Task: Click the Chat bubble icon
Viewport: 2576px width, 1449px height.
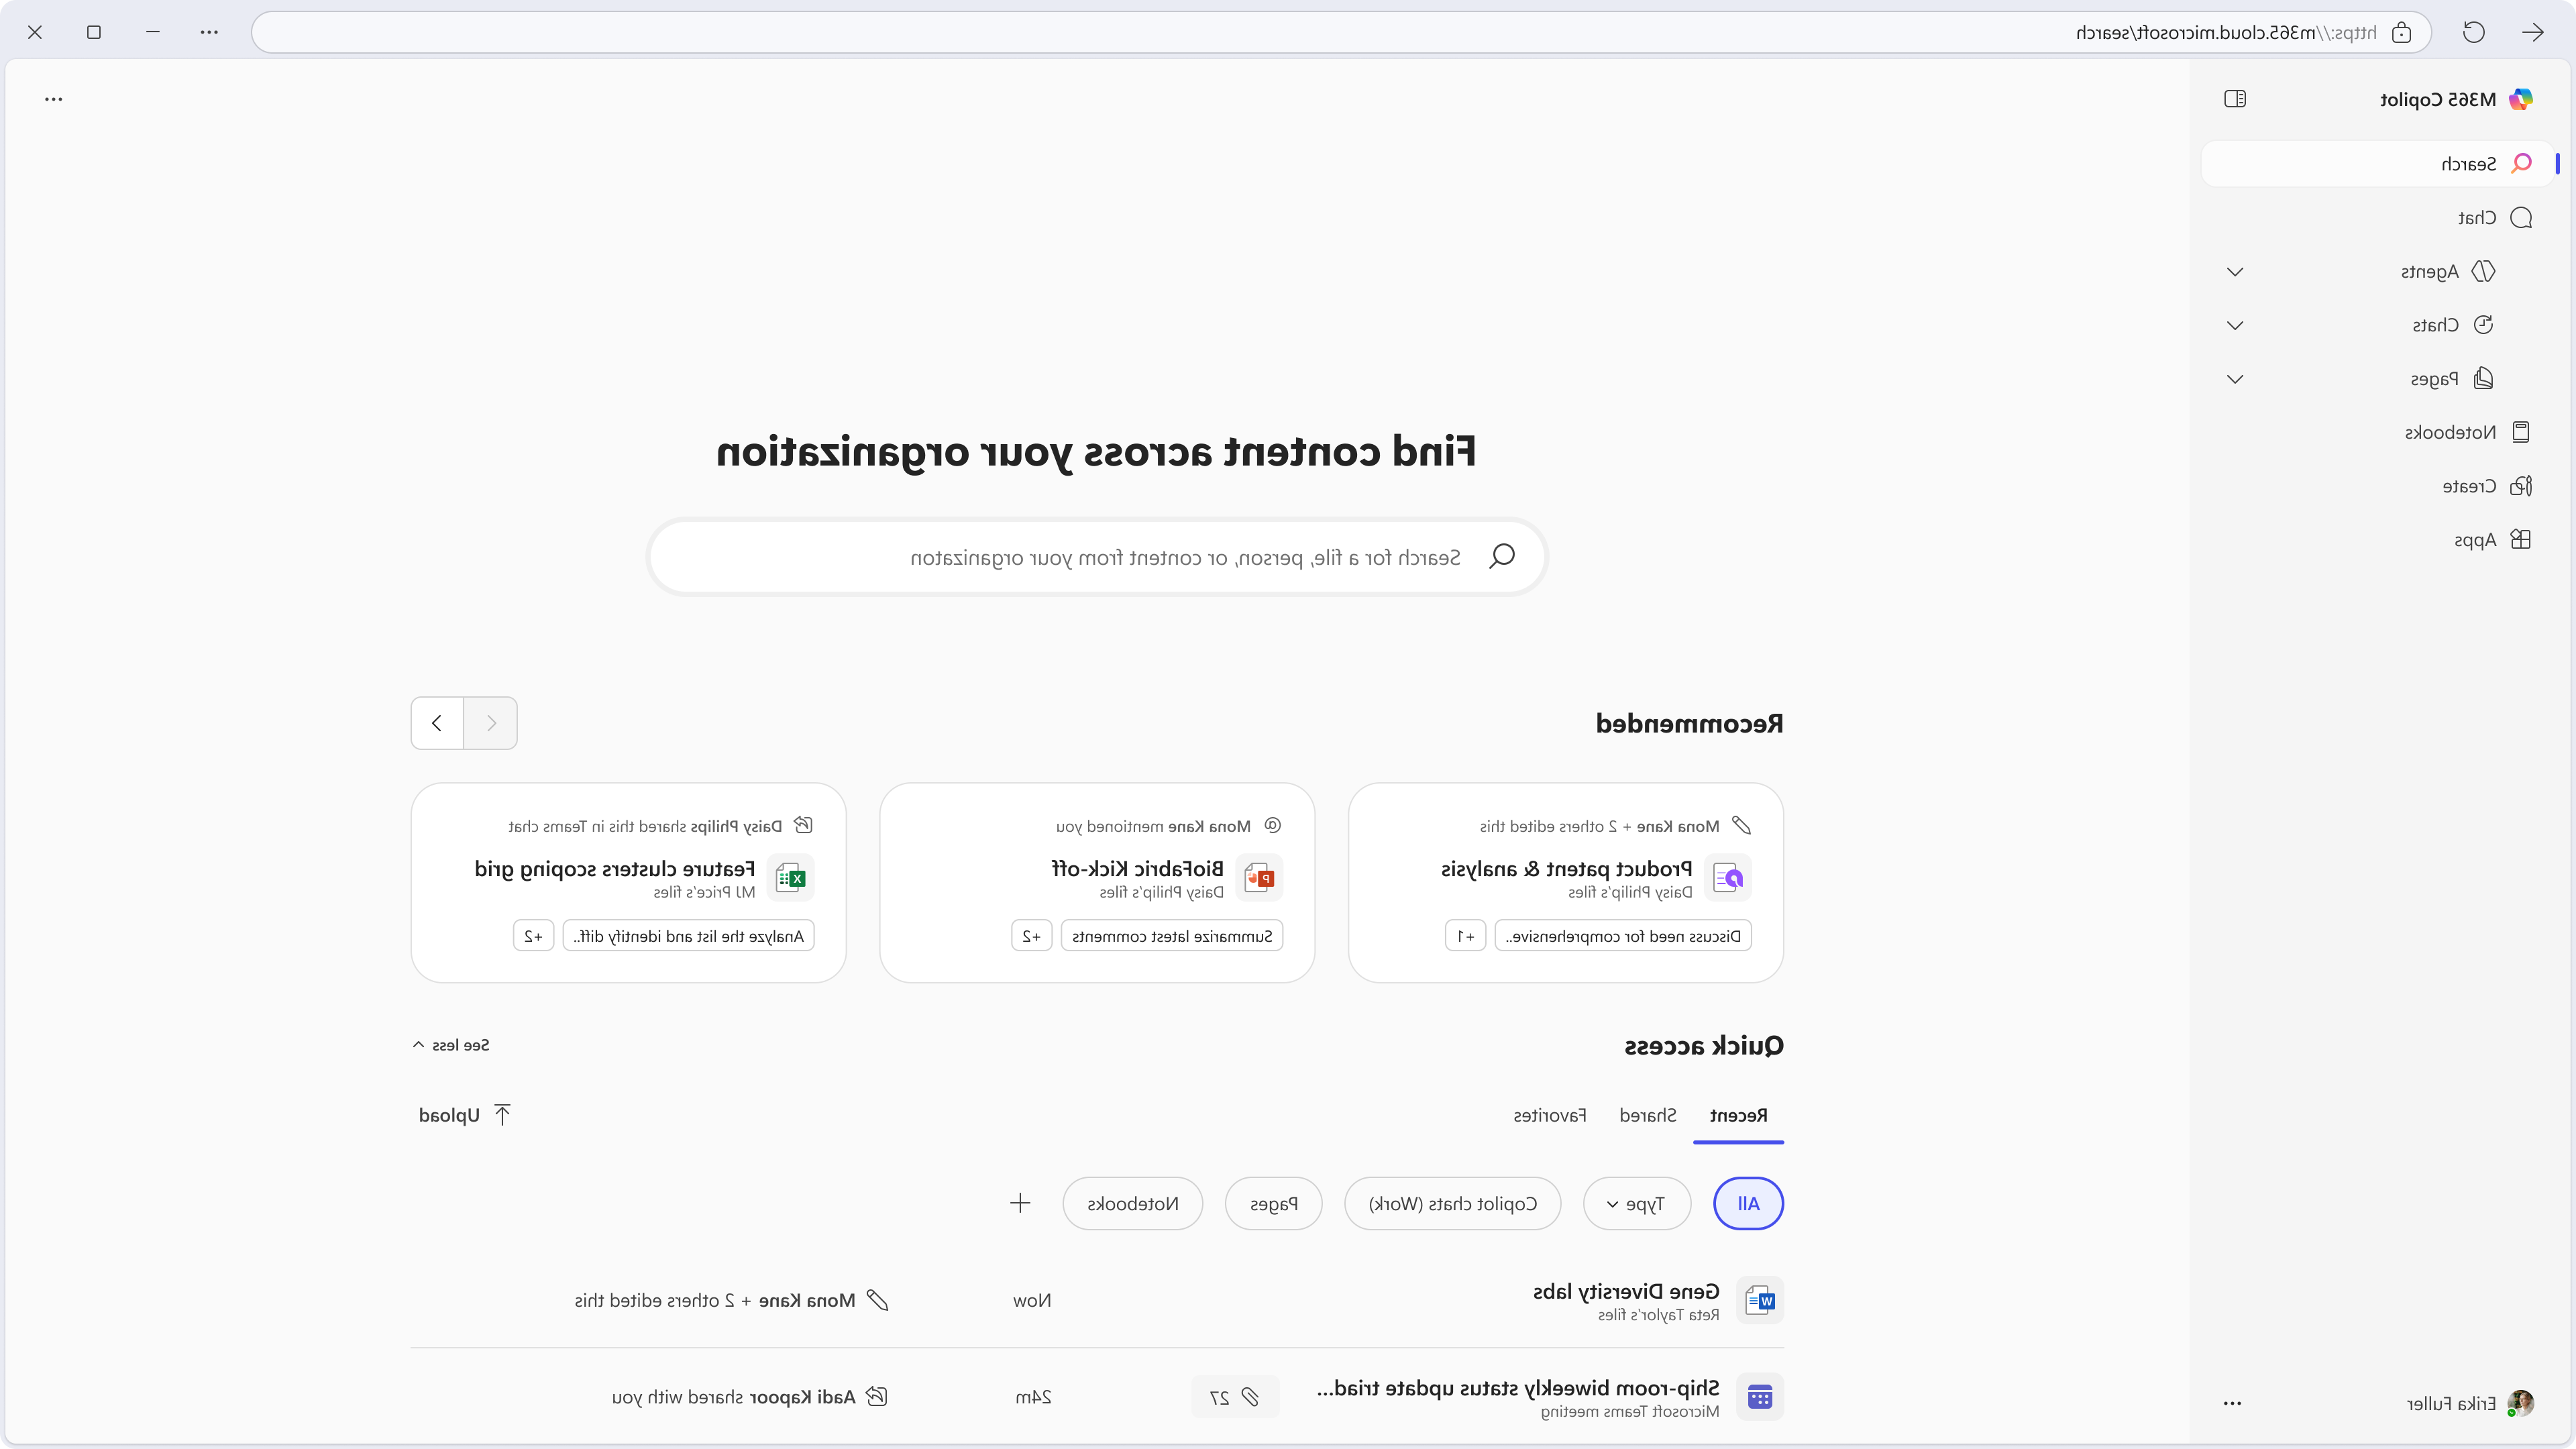Action: pyautogui.click(x=2520, y=218)
